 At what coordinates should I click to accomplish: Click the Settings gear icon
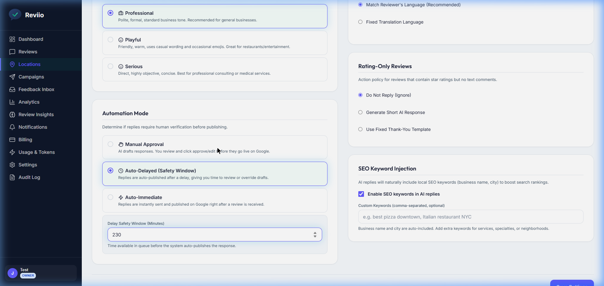tap(12, 165)
